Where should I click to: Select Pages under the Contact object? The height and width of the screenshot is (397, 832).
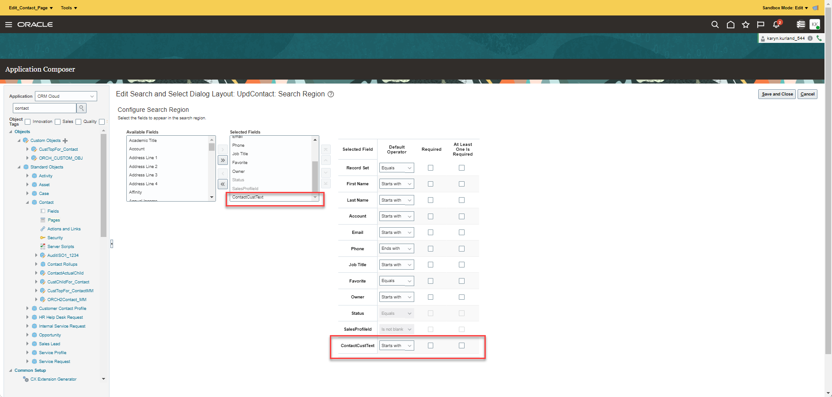54,220
